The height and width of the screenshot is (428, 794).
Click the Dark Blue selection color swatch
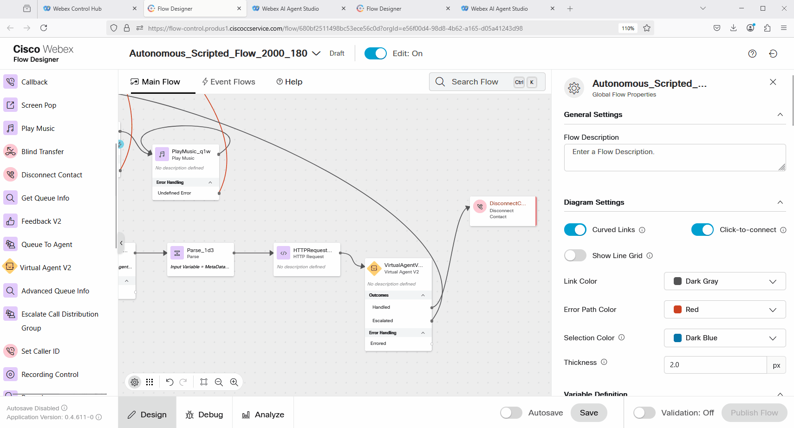coord(677,338)
